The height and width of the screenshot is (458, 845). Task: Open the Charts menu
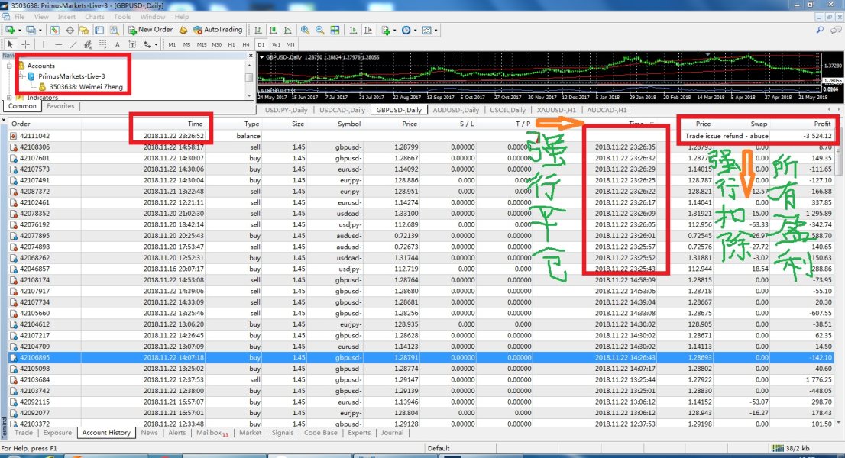pyautogui.click(x=95, y=17)
